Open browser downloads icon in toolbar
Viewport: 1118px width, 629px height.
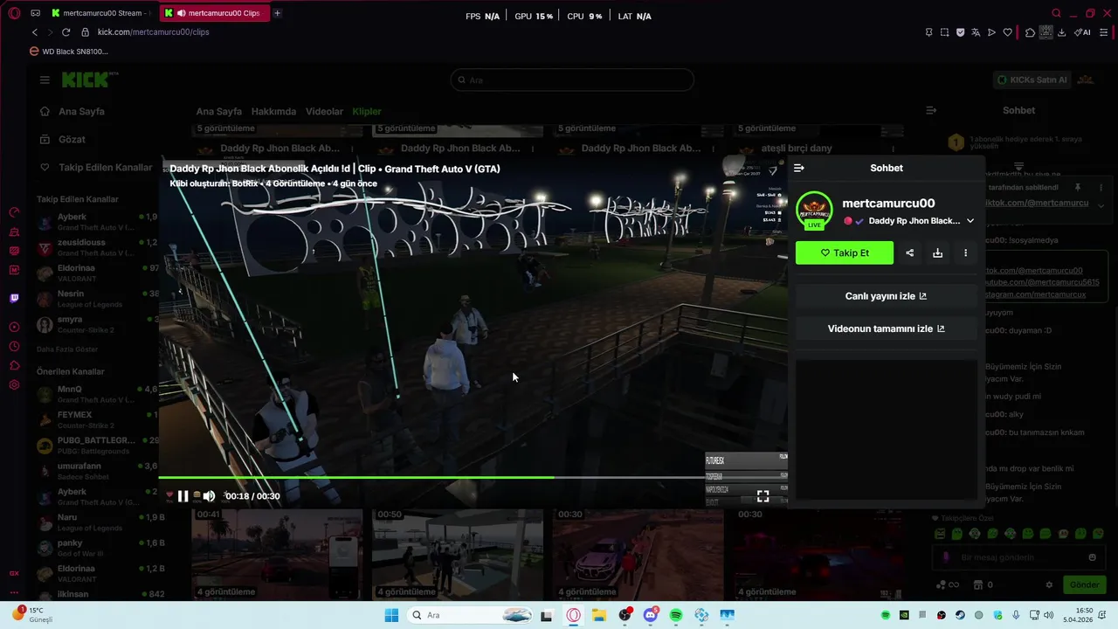coord(1061,32)
